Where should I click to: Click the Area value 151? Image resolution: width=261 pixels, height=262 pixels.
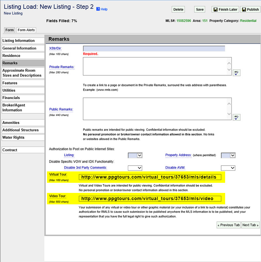pyautogui.click(x=205, y=21)
